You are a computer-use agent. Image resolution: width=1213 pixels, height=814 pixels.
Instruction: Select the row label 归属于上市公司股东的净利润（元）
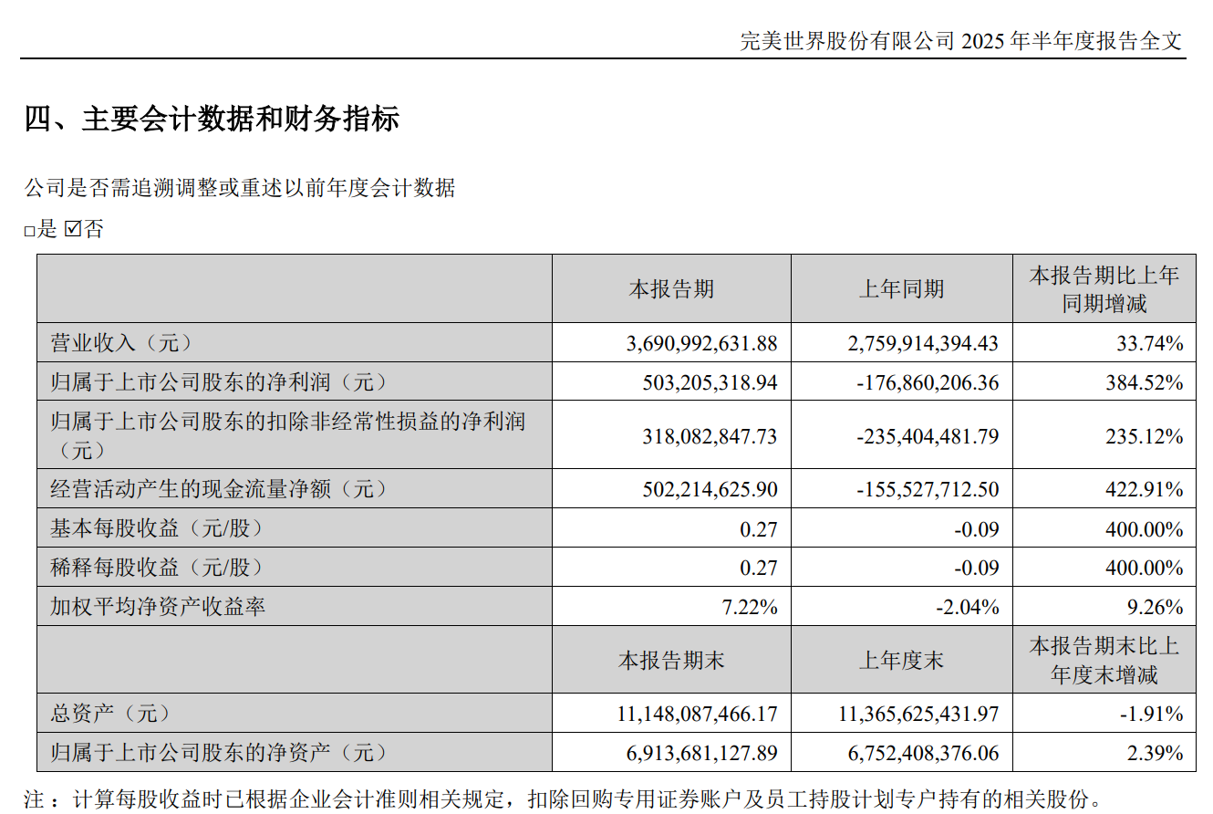219,381
